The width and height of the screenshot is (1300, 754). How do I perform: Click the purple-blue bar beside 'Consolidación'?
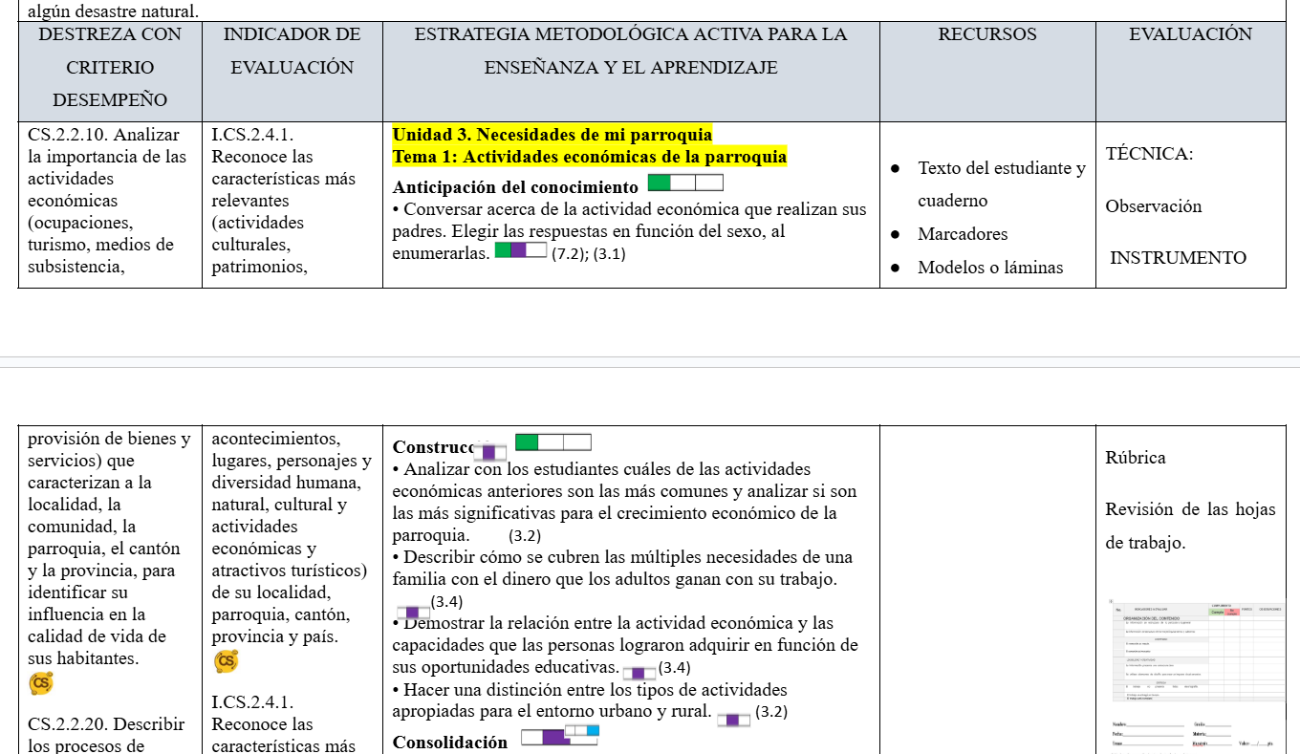coord(560,736)
